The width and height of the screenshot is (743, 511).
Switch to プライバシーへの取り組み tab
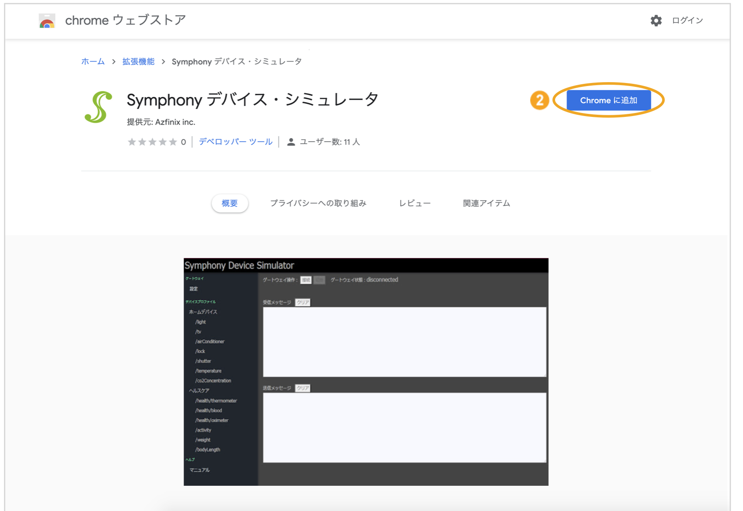318,203
